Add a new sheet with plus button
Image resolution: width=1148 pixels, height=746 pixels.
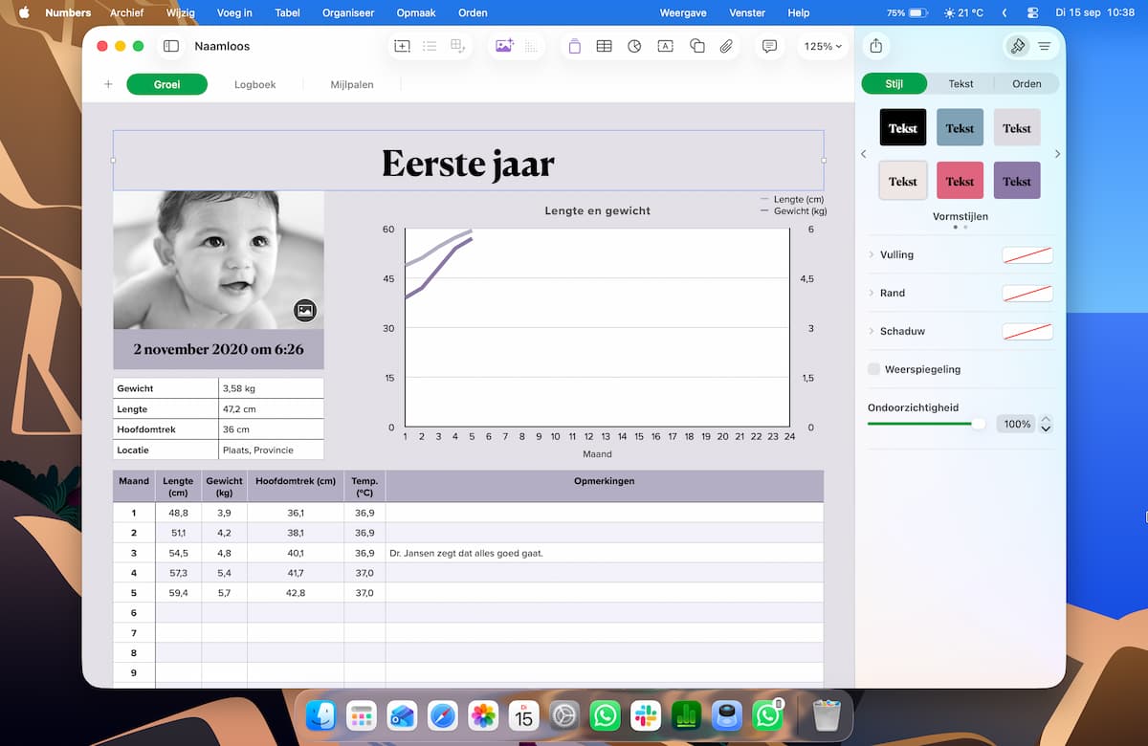click(x=108, y=84)
